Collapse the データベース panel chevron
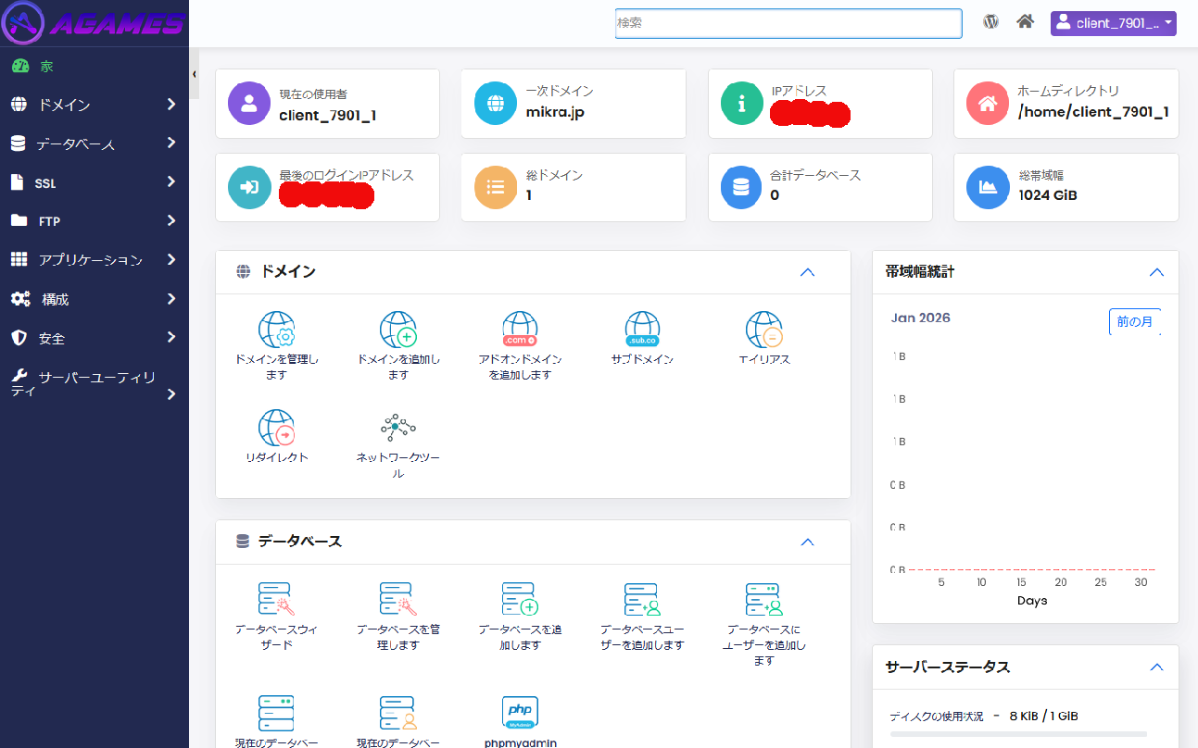 click(x=807, y=542)
